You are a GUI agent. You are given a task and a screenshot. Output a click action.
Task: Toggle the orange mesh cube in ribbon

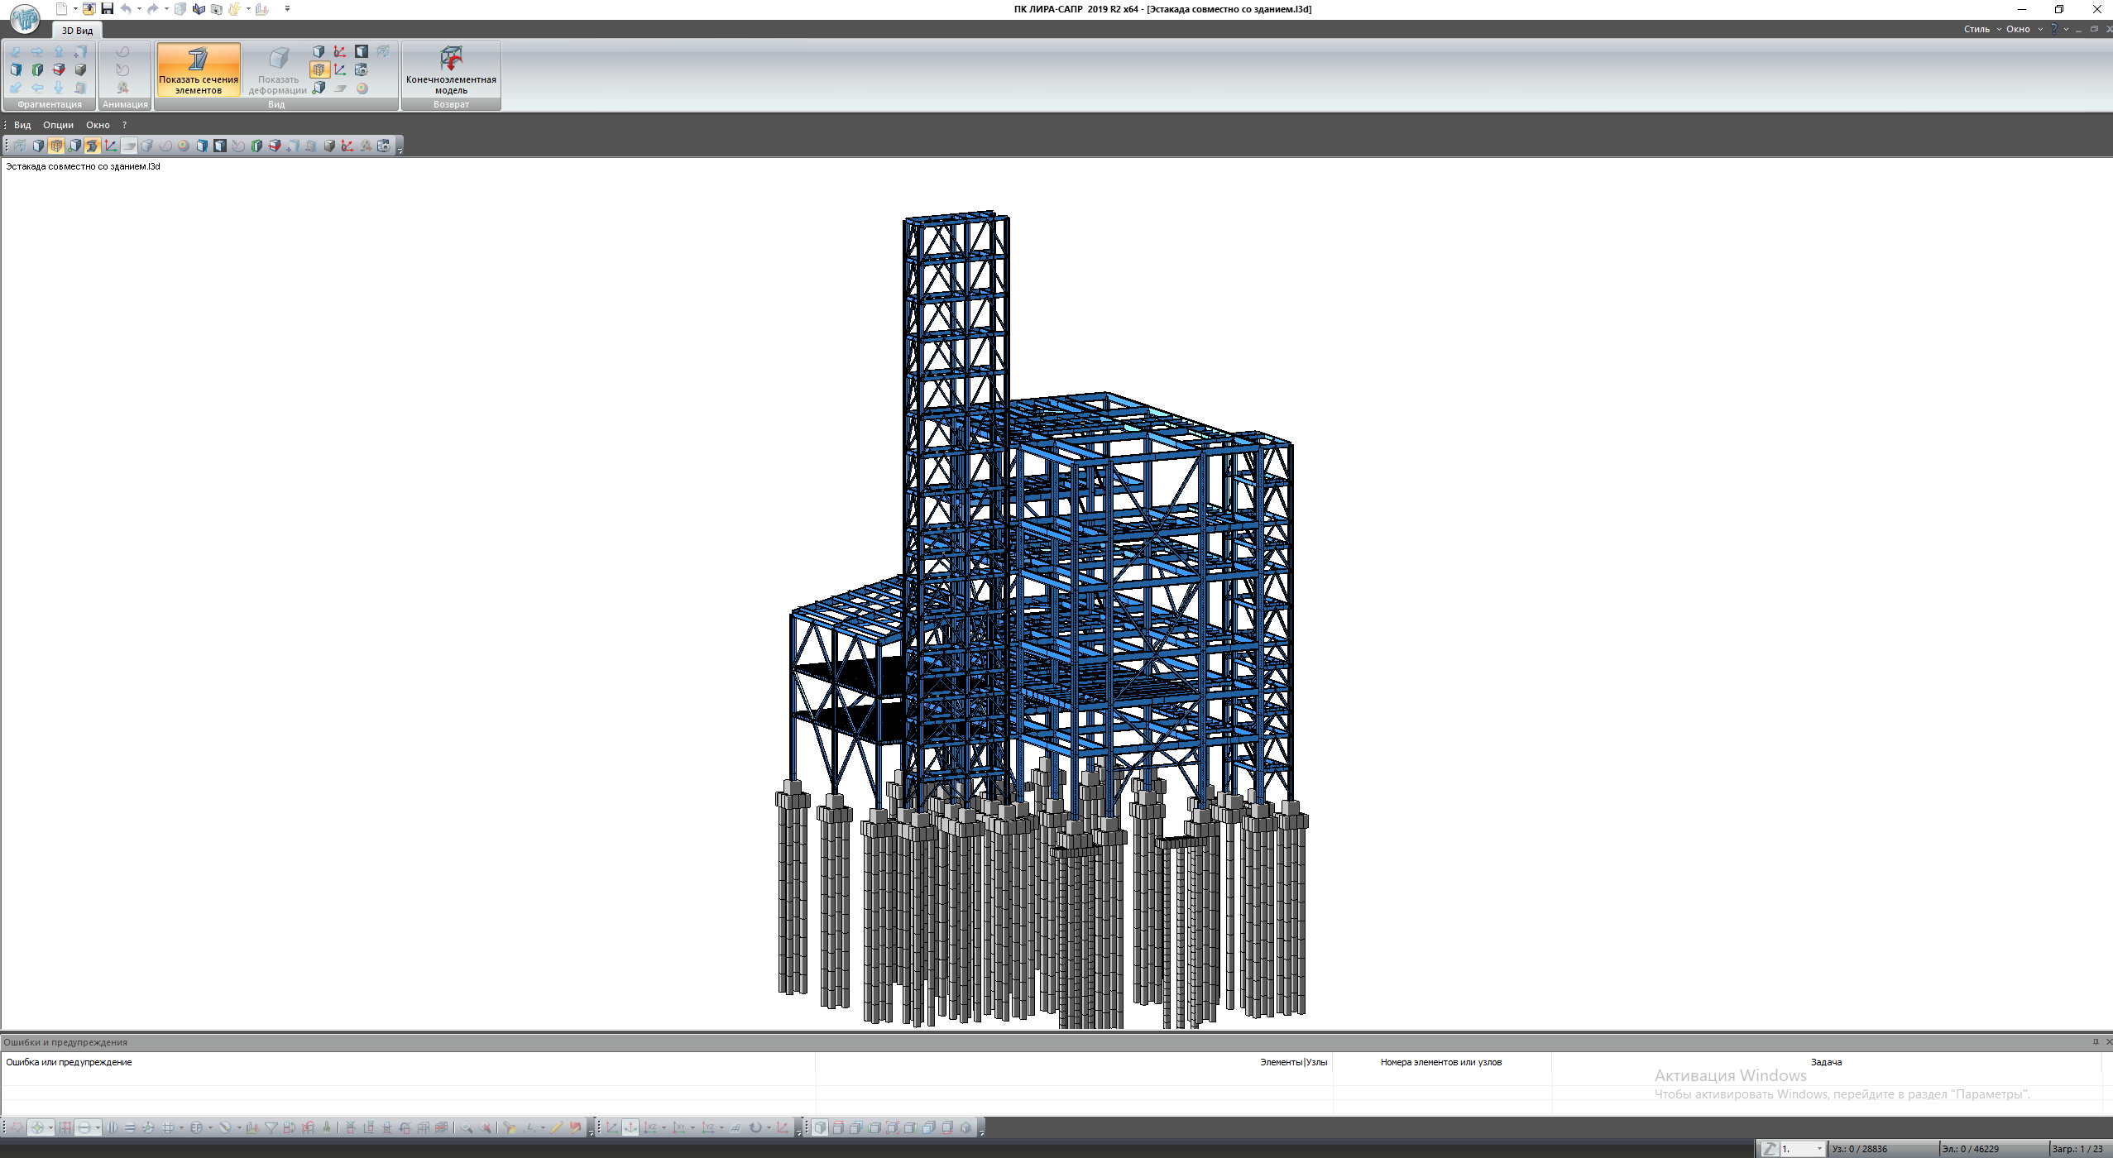pos(319,69)
